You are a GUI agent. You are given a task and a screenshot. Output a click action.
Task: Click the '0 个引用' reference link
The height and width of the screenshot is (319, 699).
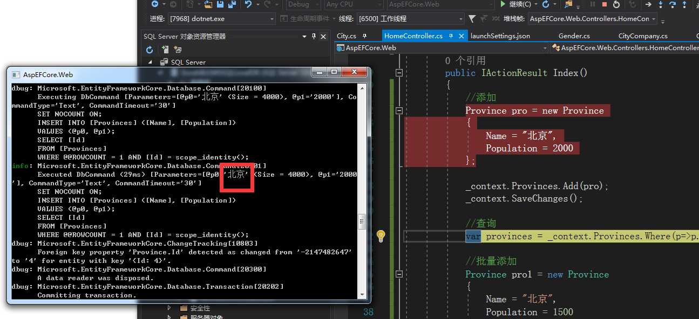pos(465,60)
